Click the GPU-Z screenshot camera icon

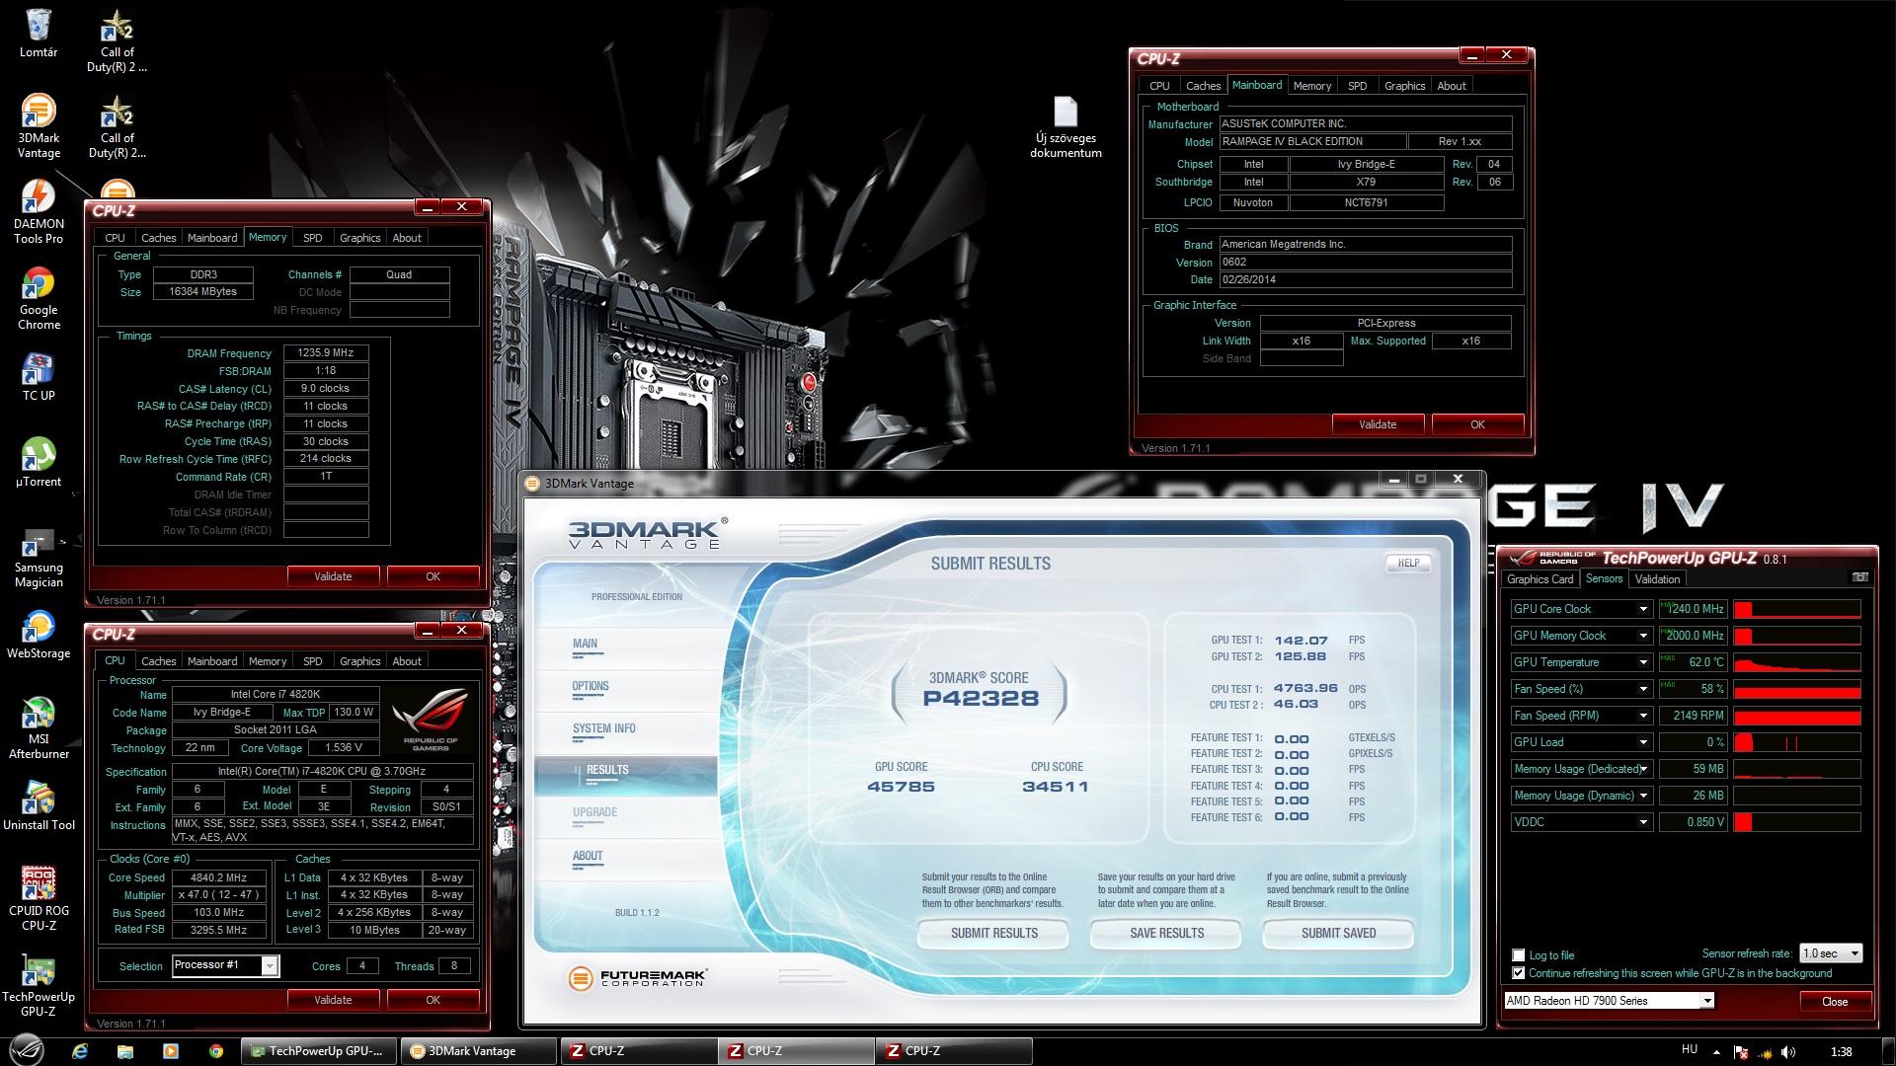click(1859, 578)
